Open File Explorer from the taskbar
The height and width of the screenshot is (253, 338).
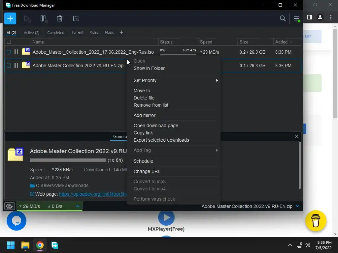coord(25,245)
